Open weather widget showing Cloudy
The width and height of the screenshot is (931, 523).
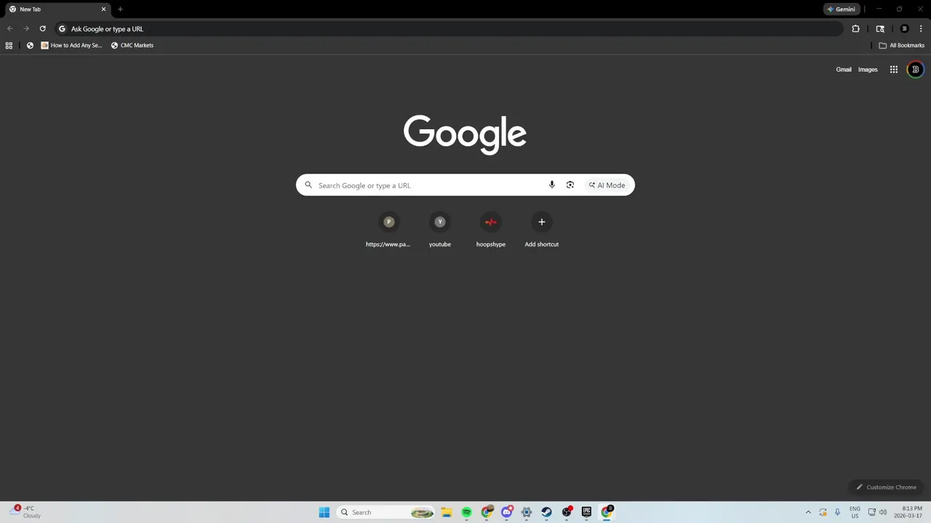pos(26,512)
